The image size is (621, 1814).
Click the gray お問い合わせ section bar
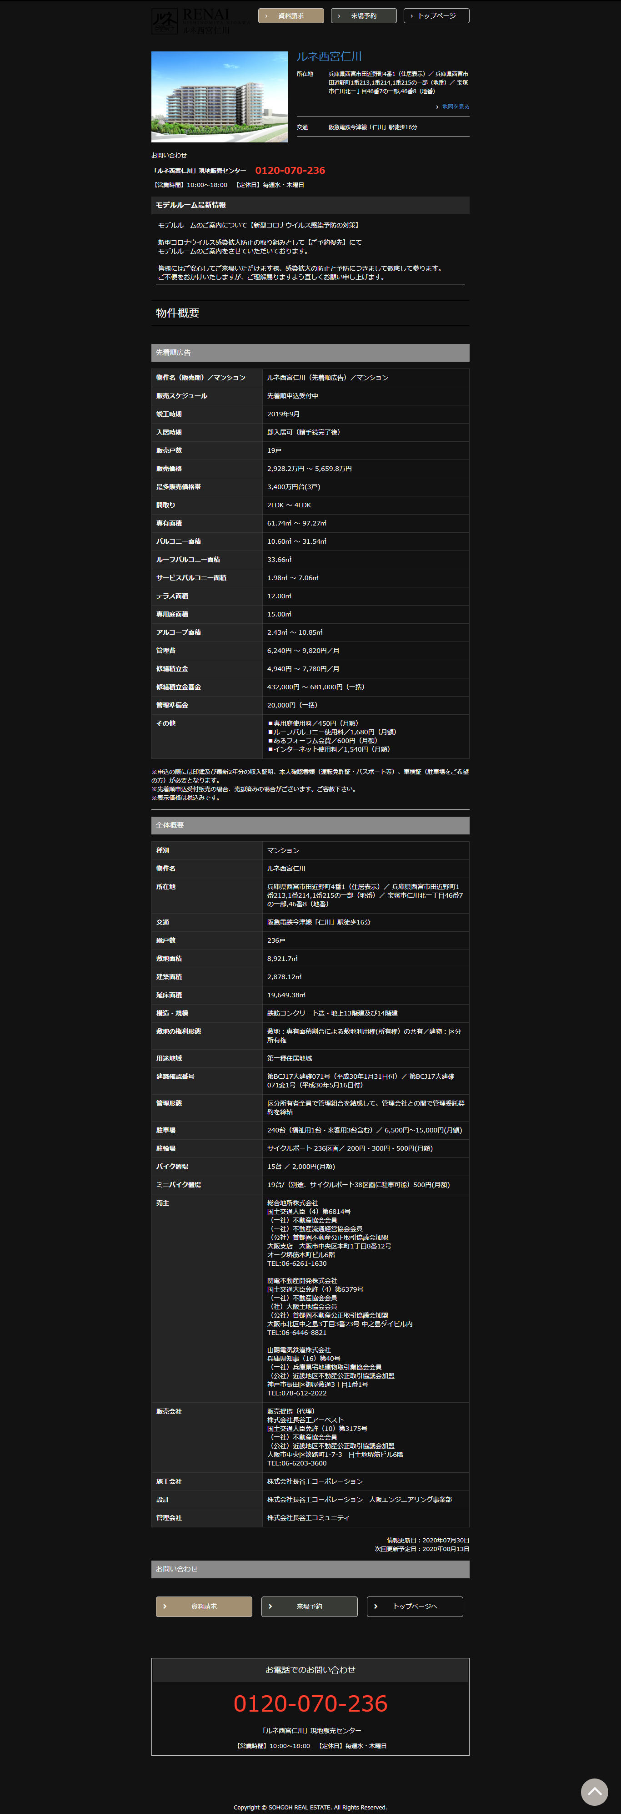310,1569
